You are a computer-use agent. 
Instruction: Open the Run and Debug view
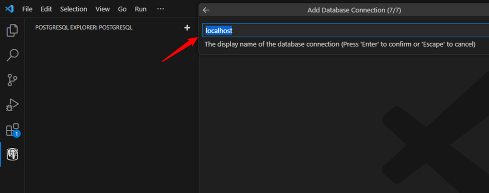[12, 105]
